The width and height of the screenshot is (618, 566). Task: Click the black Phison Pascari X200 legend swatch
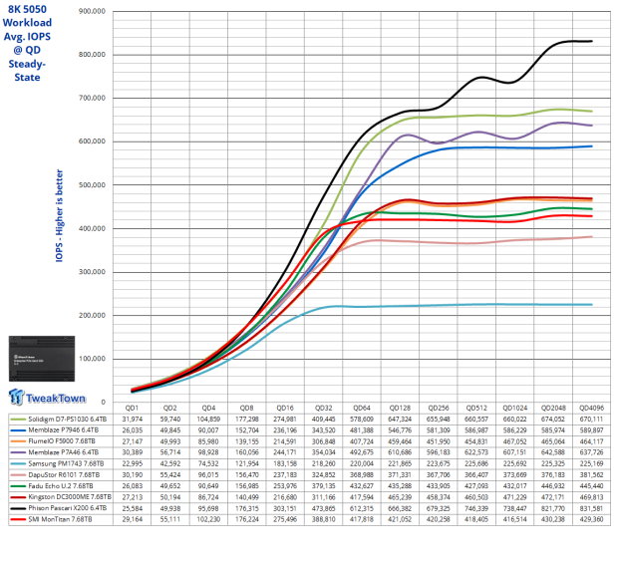tap(18, 508)
